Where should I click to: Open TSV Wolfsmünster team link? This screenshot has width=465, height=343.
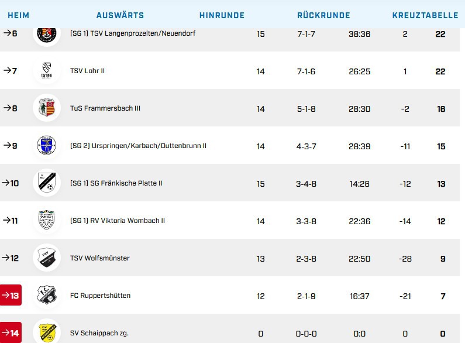click(99, 258)
